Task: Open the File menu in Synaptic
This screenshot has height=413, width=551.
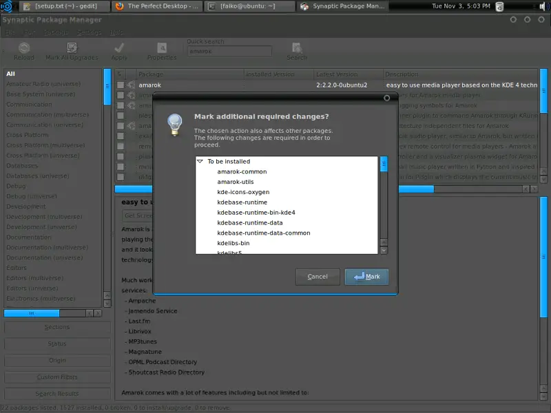Action: (10, 32)
